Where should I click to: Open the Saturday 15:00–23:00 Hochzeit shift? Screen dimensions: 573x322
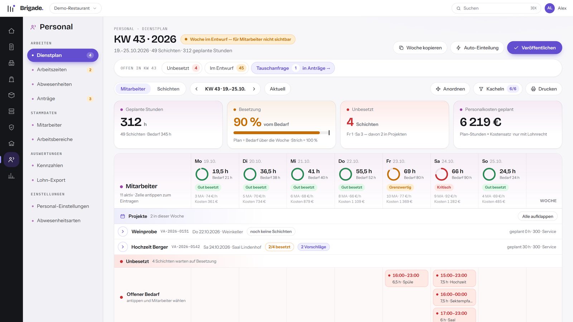tap(454, 278)
